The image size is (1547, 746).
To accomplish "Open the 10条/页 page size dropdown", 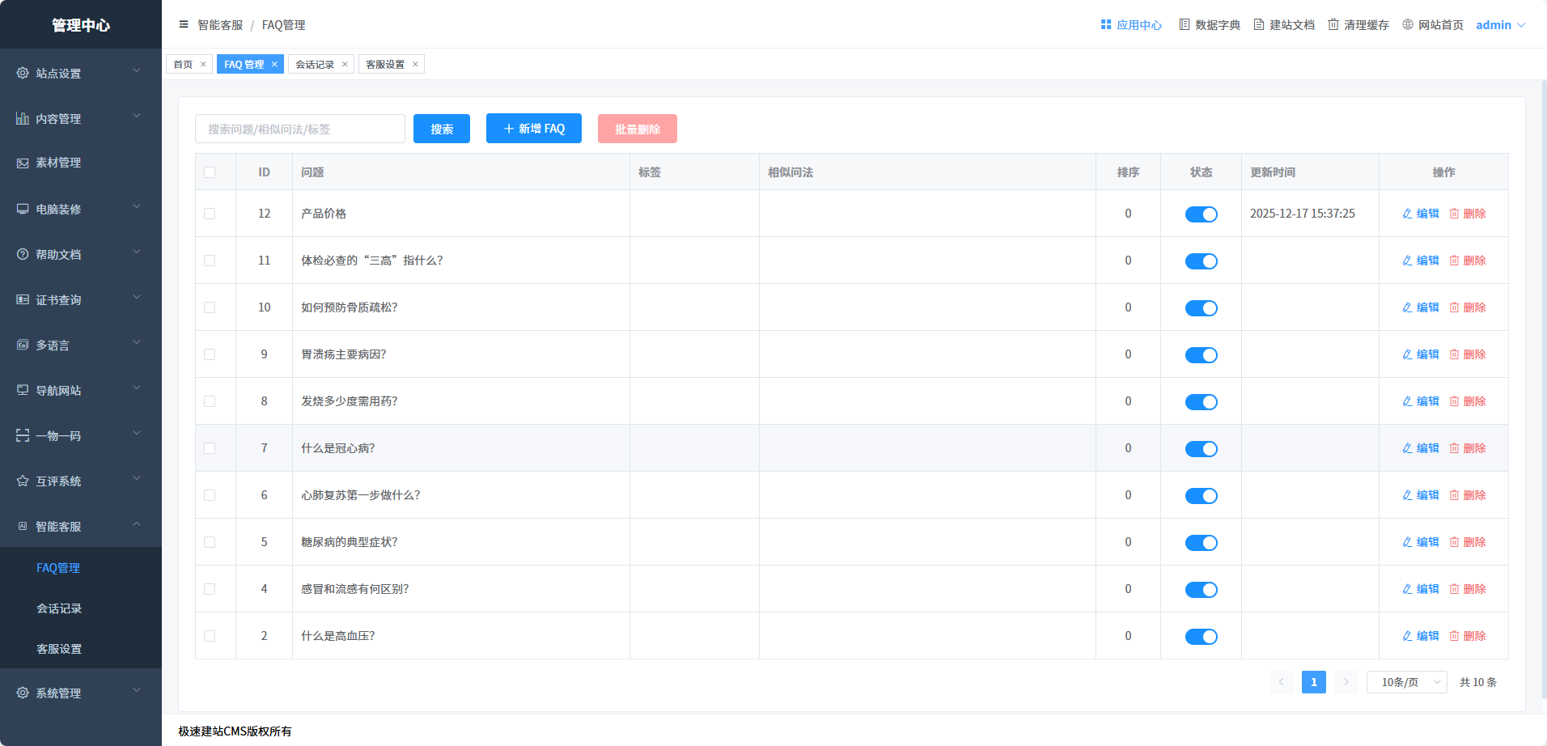I will click(1406, 682).
